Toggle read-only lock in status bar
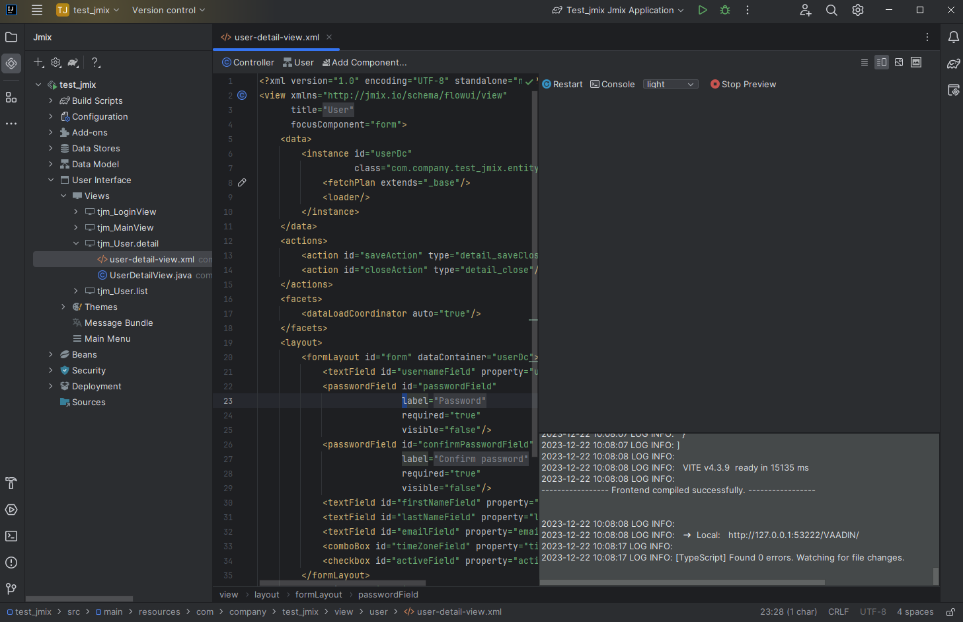The height and width of the screenshot is (622, 963). click(950, 612)
